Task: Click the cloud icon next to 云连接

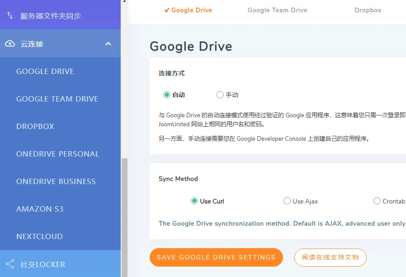Action: tap(10, 44)
